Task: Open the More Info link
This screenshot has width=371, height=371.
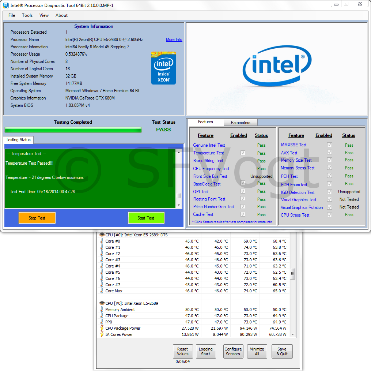Action: (174, 40)
